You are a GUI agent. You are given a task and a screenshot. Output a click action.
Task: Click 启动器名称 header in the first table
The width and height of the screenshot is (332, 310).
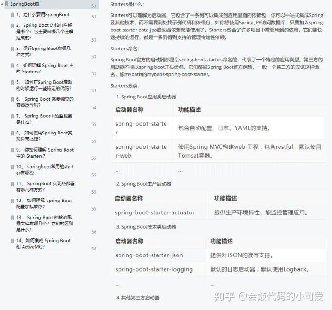coord(130,109)
